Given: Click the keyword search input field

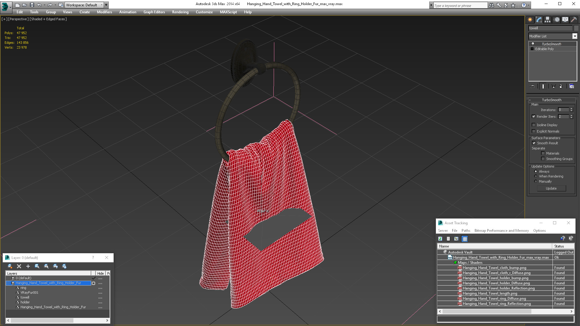Looking at the screenshot, I should (x=460, y=5).
